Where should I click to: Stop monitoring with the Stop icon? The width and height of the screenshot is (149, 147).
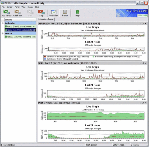pyautogui.click(x=41, y=13)
